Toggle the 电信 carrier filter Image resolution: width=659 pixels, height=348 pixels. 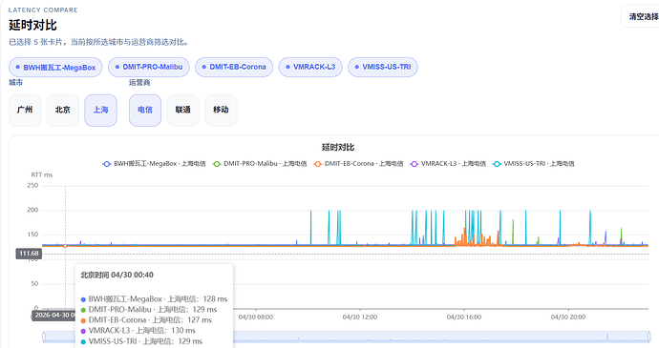click(x=145, y=110)
